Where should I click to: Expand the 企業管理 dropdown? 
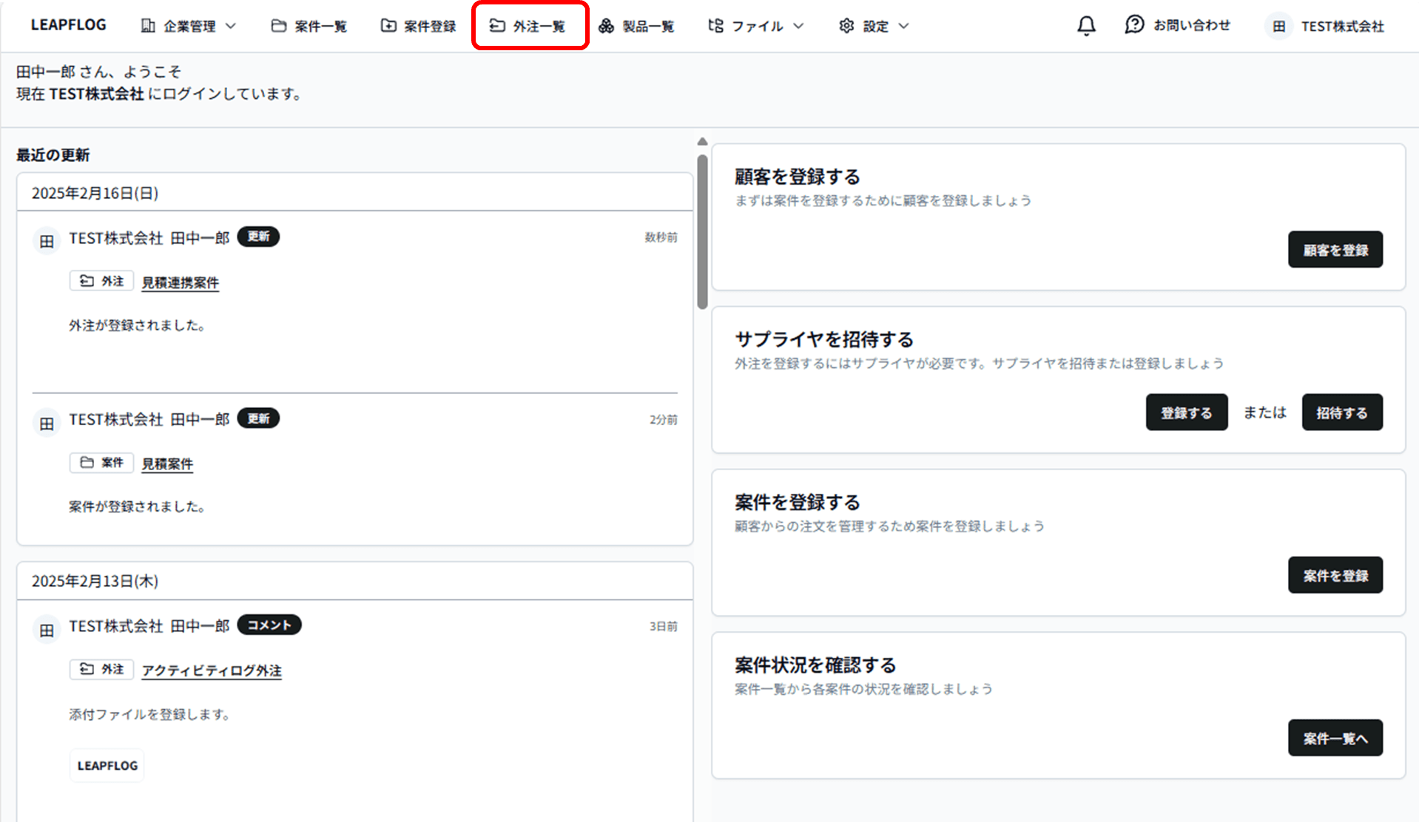pyautogui.click(x=189, y=25)
